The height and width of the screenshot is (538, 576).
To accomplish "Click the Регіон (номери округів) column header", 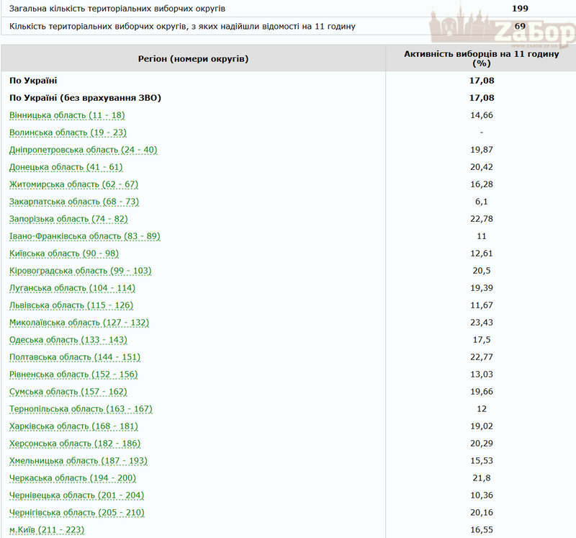I will pos(193,58).
